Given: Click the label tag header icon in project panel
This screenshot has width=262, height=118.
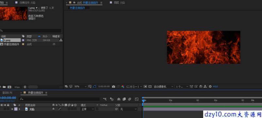Looking at the screenshot, I should 23,36.
